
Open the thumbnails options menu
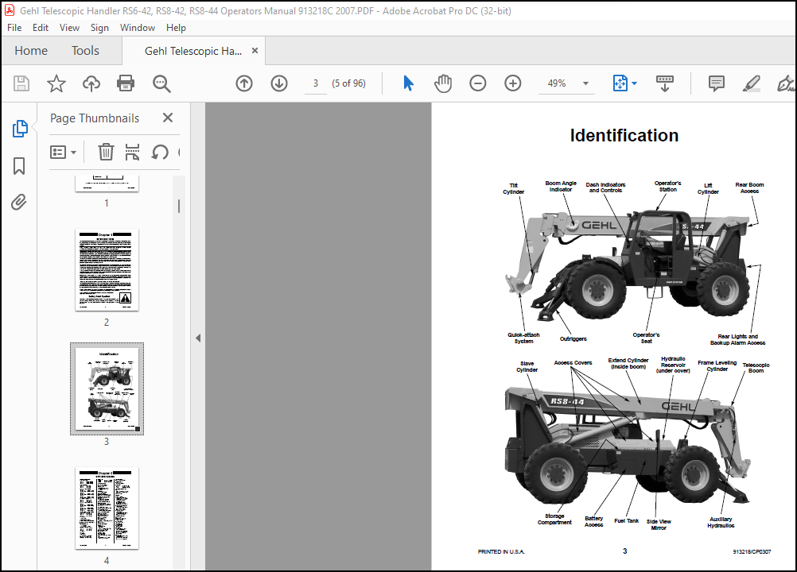(63, 152)
